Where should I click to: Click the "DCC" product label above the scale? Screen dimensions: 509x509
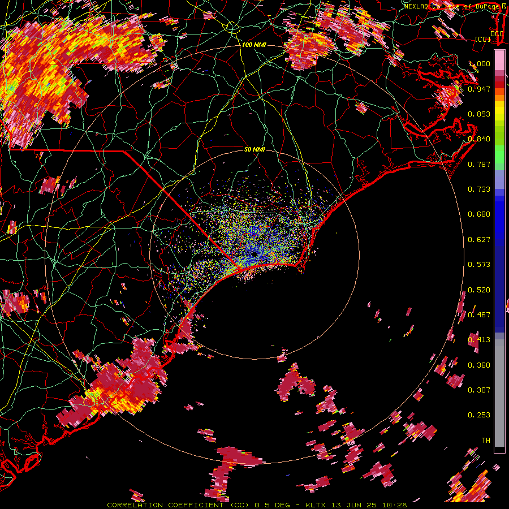point(497,33)
